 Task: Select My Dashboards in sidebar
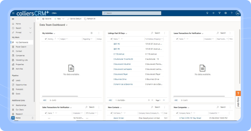(22, 43)
